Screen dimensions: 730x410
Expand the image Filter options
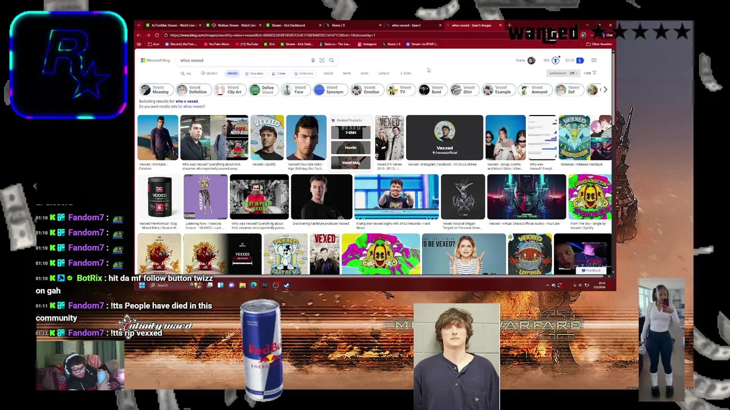pos(590,73)
